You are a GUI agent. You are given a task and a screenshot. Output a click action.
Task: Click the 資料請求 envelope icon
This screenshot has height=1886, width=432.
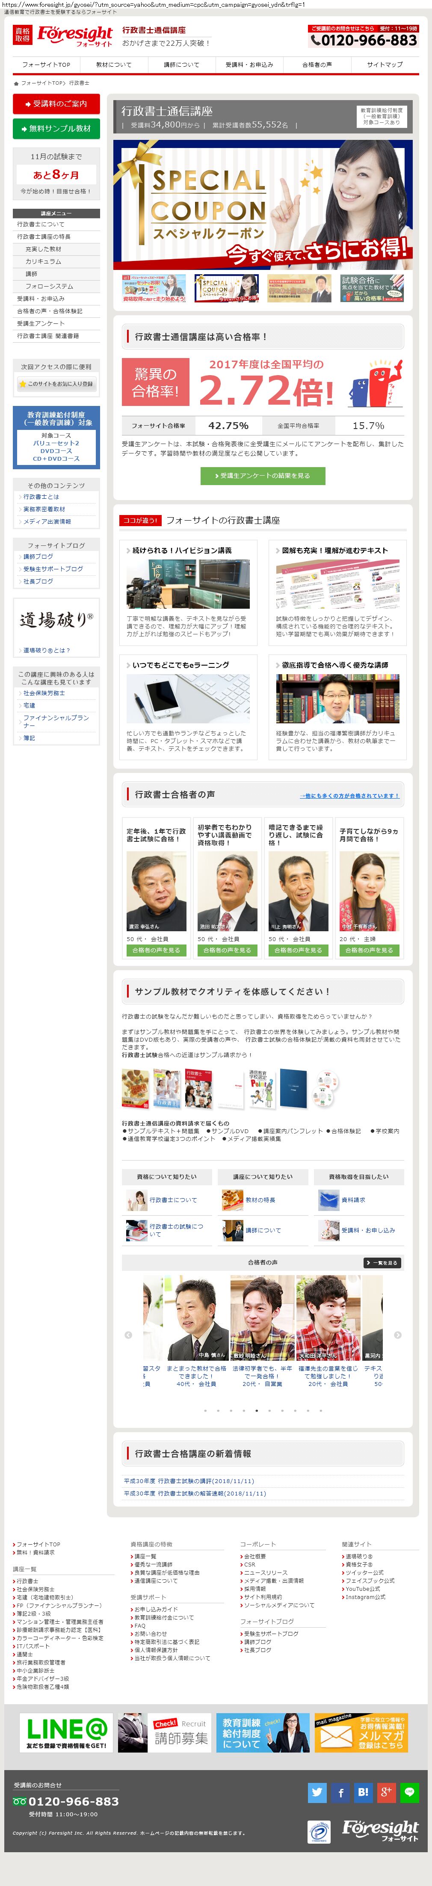329,1200
